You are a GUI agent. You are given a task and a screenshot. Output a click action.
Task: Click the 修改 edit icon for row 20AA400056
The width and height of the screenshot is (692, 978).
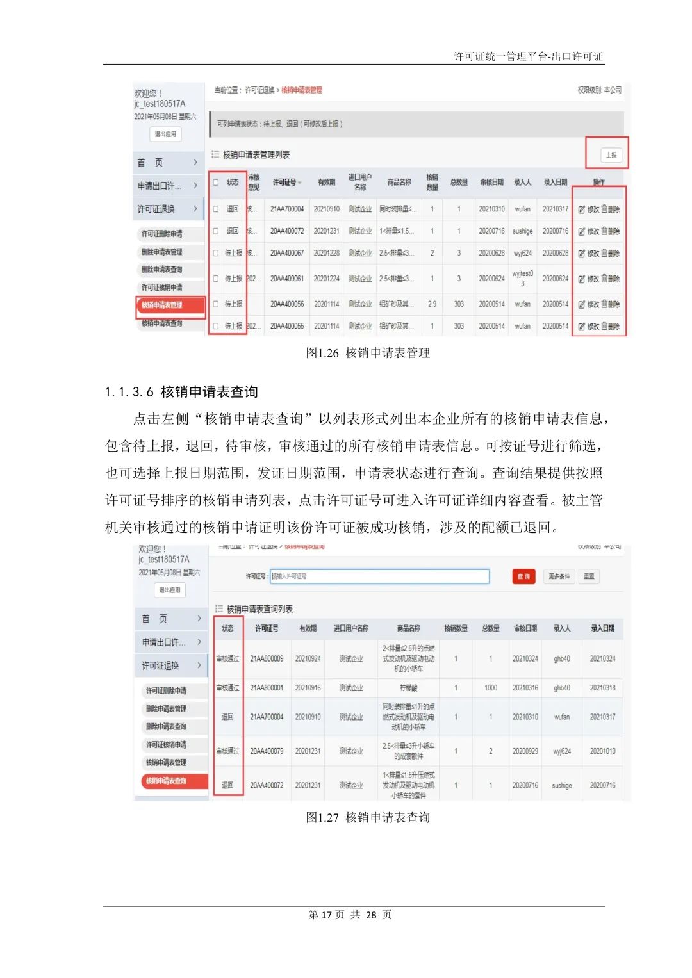[582, 304]
